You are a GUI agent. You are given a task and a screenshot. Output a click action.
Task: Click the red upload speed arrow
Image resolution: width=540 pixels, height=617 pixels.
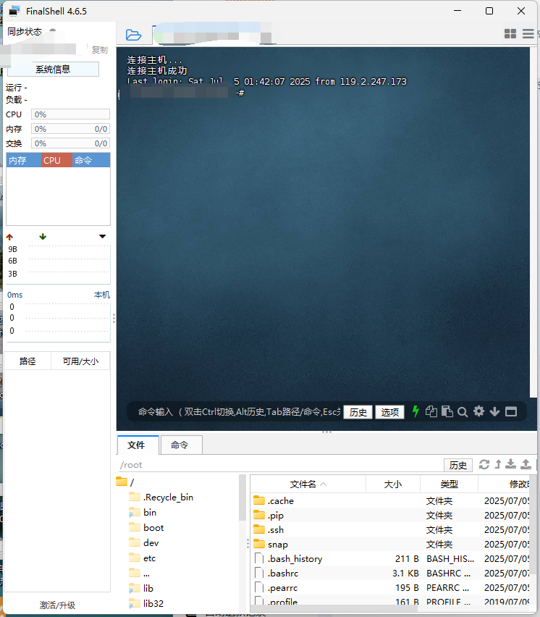[x=10, y=237]
